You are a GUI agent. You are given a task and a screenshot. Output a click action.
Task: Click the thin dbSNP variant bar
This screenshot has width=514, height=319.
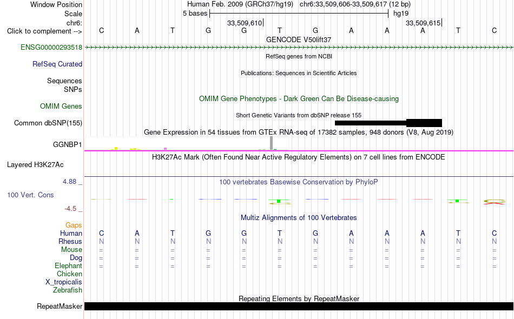371,123
